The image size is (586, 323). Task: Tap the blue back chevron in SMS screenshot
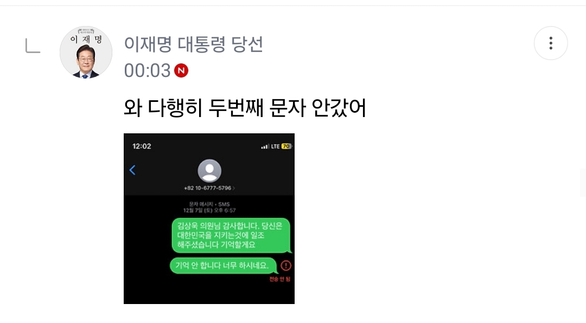pyautogui.click(x=132, y=170)
